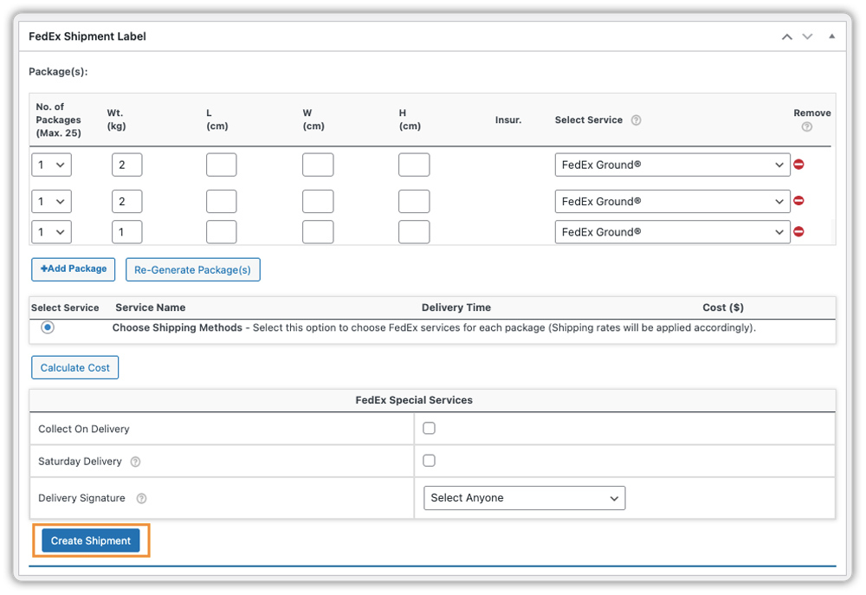Click the Create Shipment button
Screen dimensions: 866x595
pyautogui.click(x=91, y=540)
